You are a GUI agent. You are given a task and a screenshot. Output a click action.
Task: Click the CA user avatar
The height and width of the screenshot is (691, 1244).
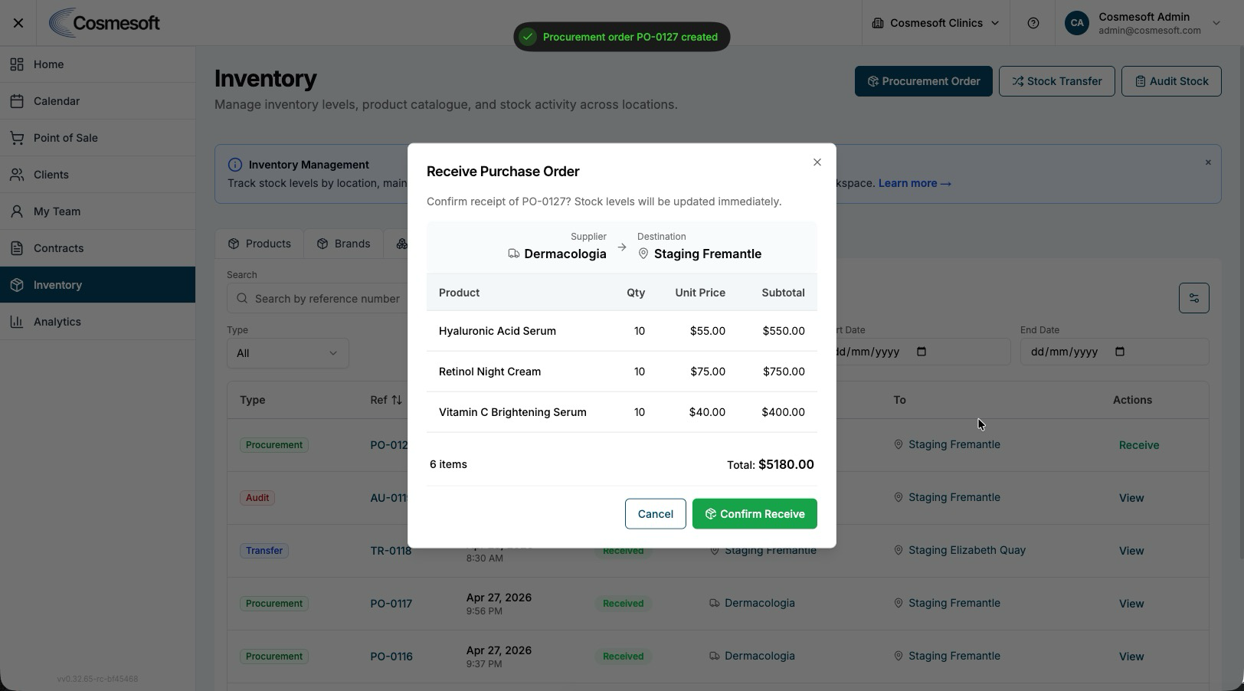click(x=1077, y=23)
